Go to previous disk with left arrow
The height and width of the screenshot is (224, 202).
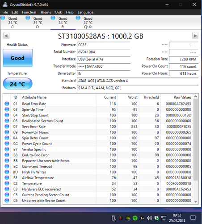[6, 36]
